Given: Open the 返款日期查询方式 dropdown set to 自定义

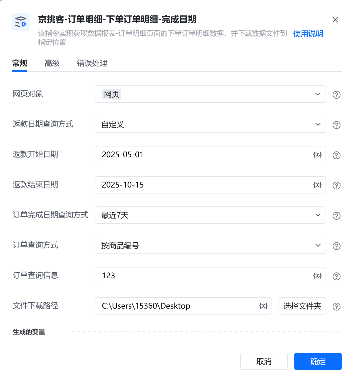Looking at the screenshot, I should point(210,124).
